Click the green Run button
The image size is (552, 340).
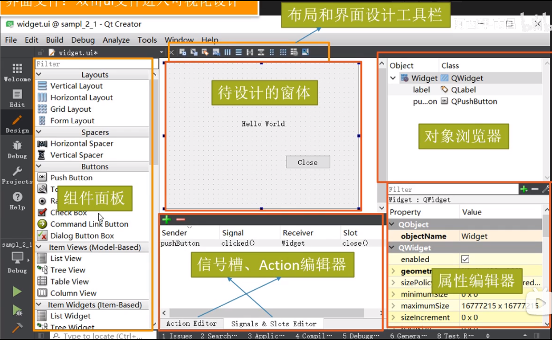click(x=17, y=292)
